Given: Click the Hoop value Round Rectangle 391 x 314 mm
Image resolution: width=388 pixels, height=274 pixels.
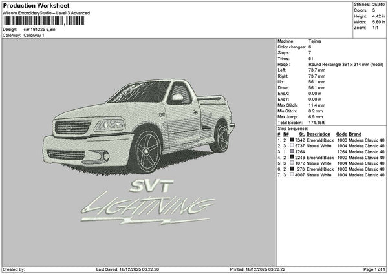Looking at the screenshot, I should pyautogui.click(x=346, y=64).
